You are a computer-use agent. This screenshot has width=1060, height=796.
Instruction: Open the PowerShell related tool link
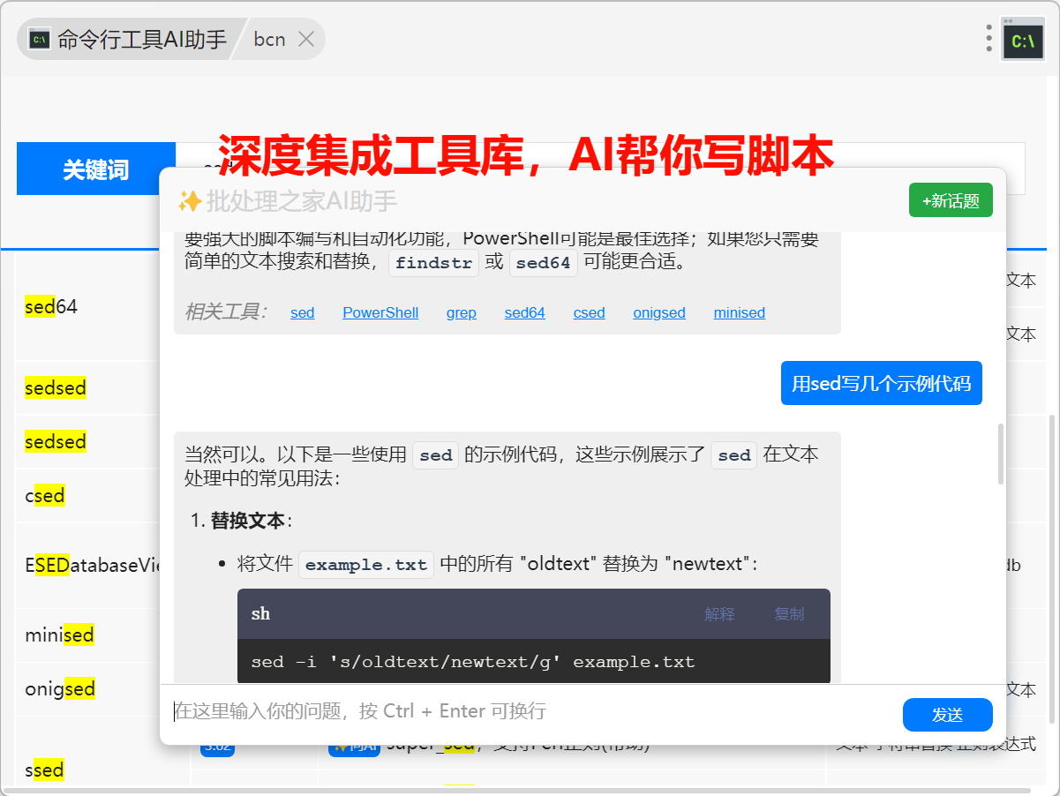pyautogui.click(x=380, y=312)
